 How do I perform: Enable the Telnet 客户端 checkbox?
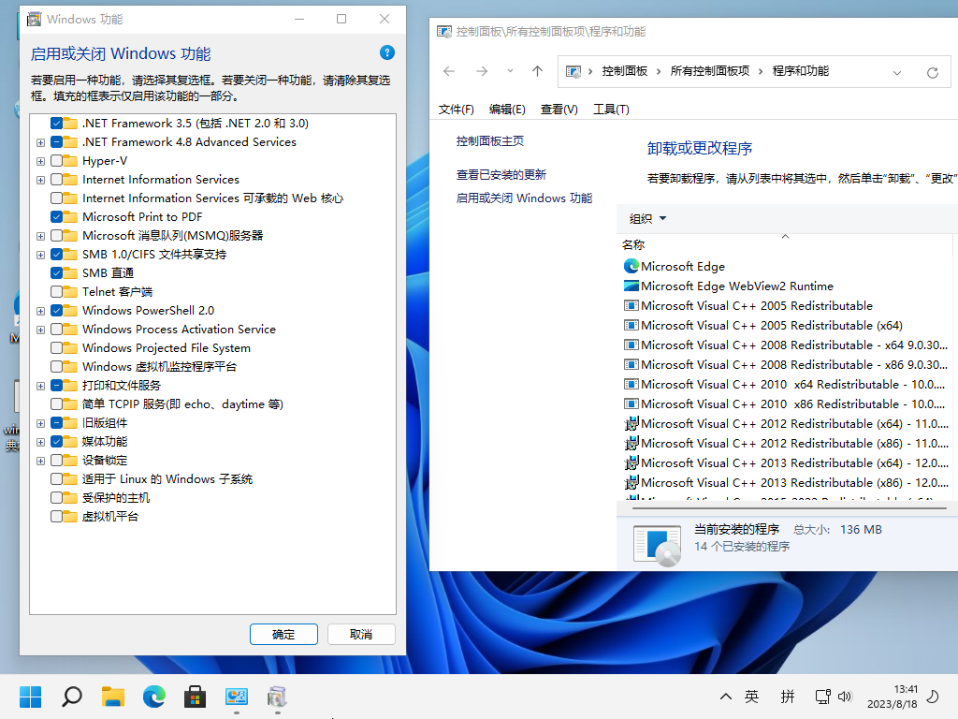coord(56,292)
